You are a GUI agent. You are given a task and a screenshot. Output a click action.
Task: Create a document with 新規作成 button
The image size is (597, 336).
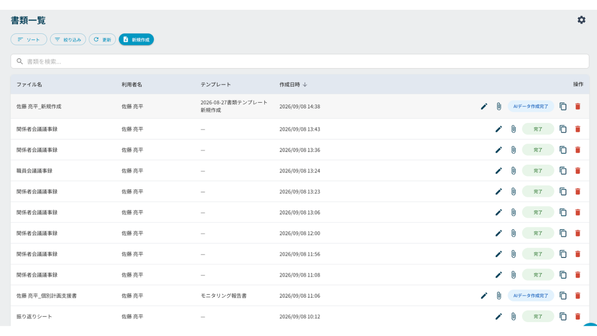tap(136, 40)
